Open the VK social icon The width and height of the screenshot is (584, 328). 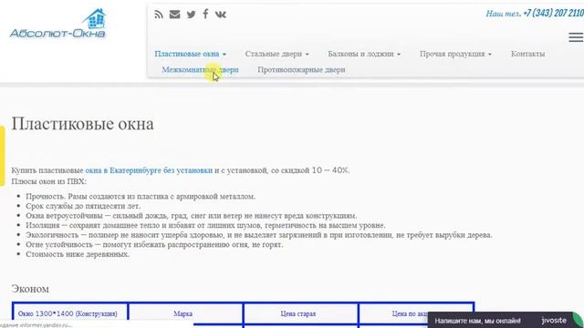click(x=221, y=15)
